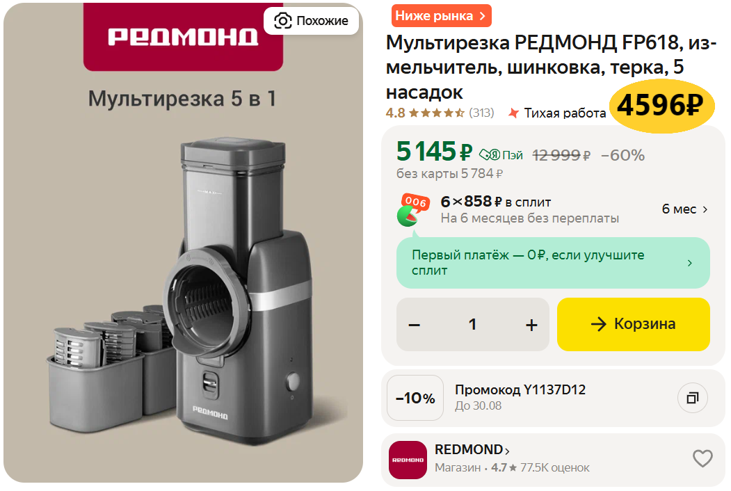Open the 313 reviews count
731x491 pixels.
click(x=481, y=113)
